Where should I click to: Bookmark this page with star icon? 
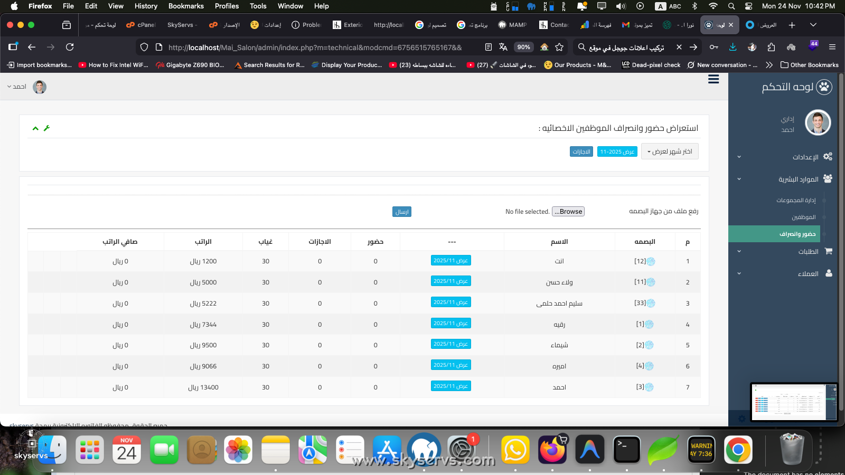click(559, 47)
